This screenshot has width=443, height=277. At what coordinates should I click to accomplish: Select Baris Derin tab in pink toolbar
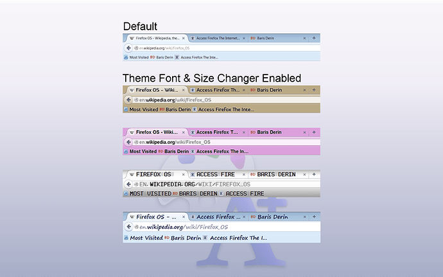278,132
